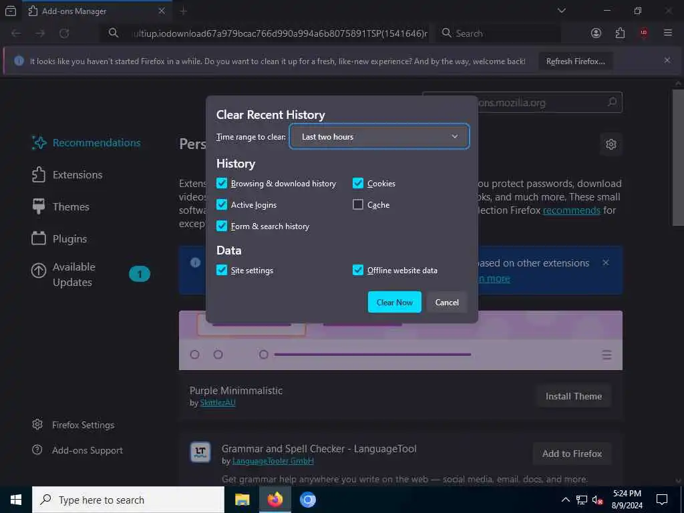The width and height of the screenshot is (684, 513).
Task: Click the taskbar search box
Action: (128, 500)
